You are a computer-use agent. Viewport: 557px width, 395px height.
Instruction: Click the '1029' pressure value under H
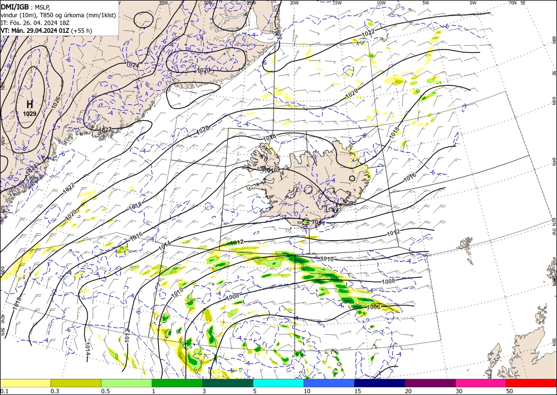(30, 114)
